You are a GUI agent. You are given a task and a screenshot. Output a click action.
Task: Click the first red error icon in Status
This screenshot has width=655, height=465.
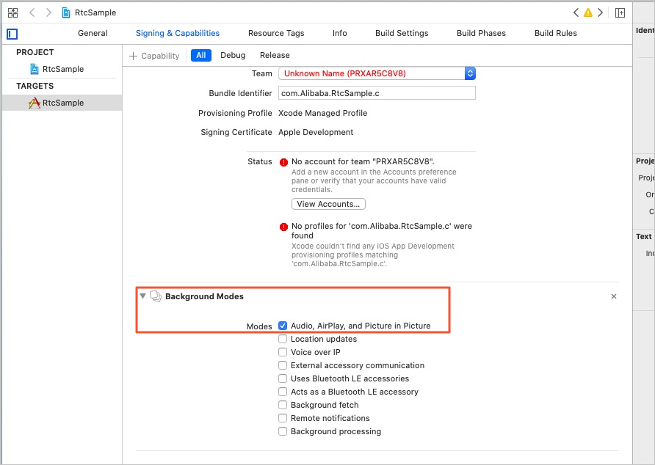pos(283,162)
